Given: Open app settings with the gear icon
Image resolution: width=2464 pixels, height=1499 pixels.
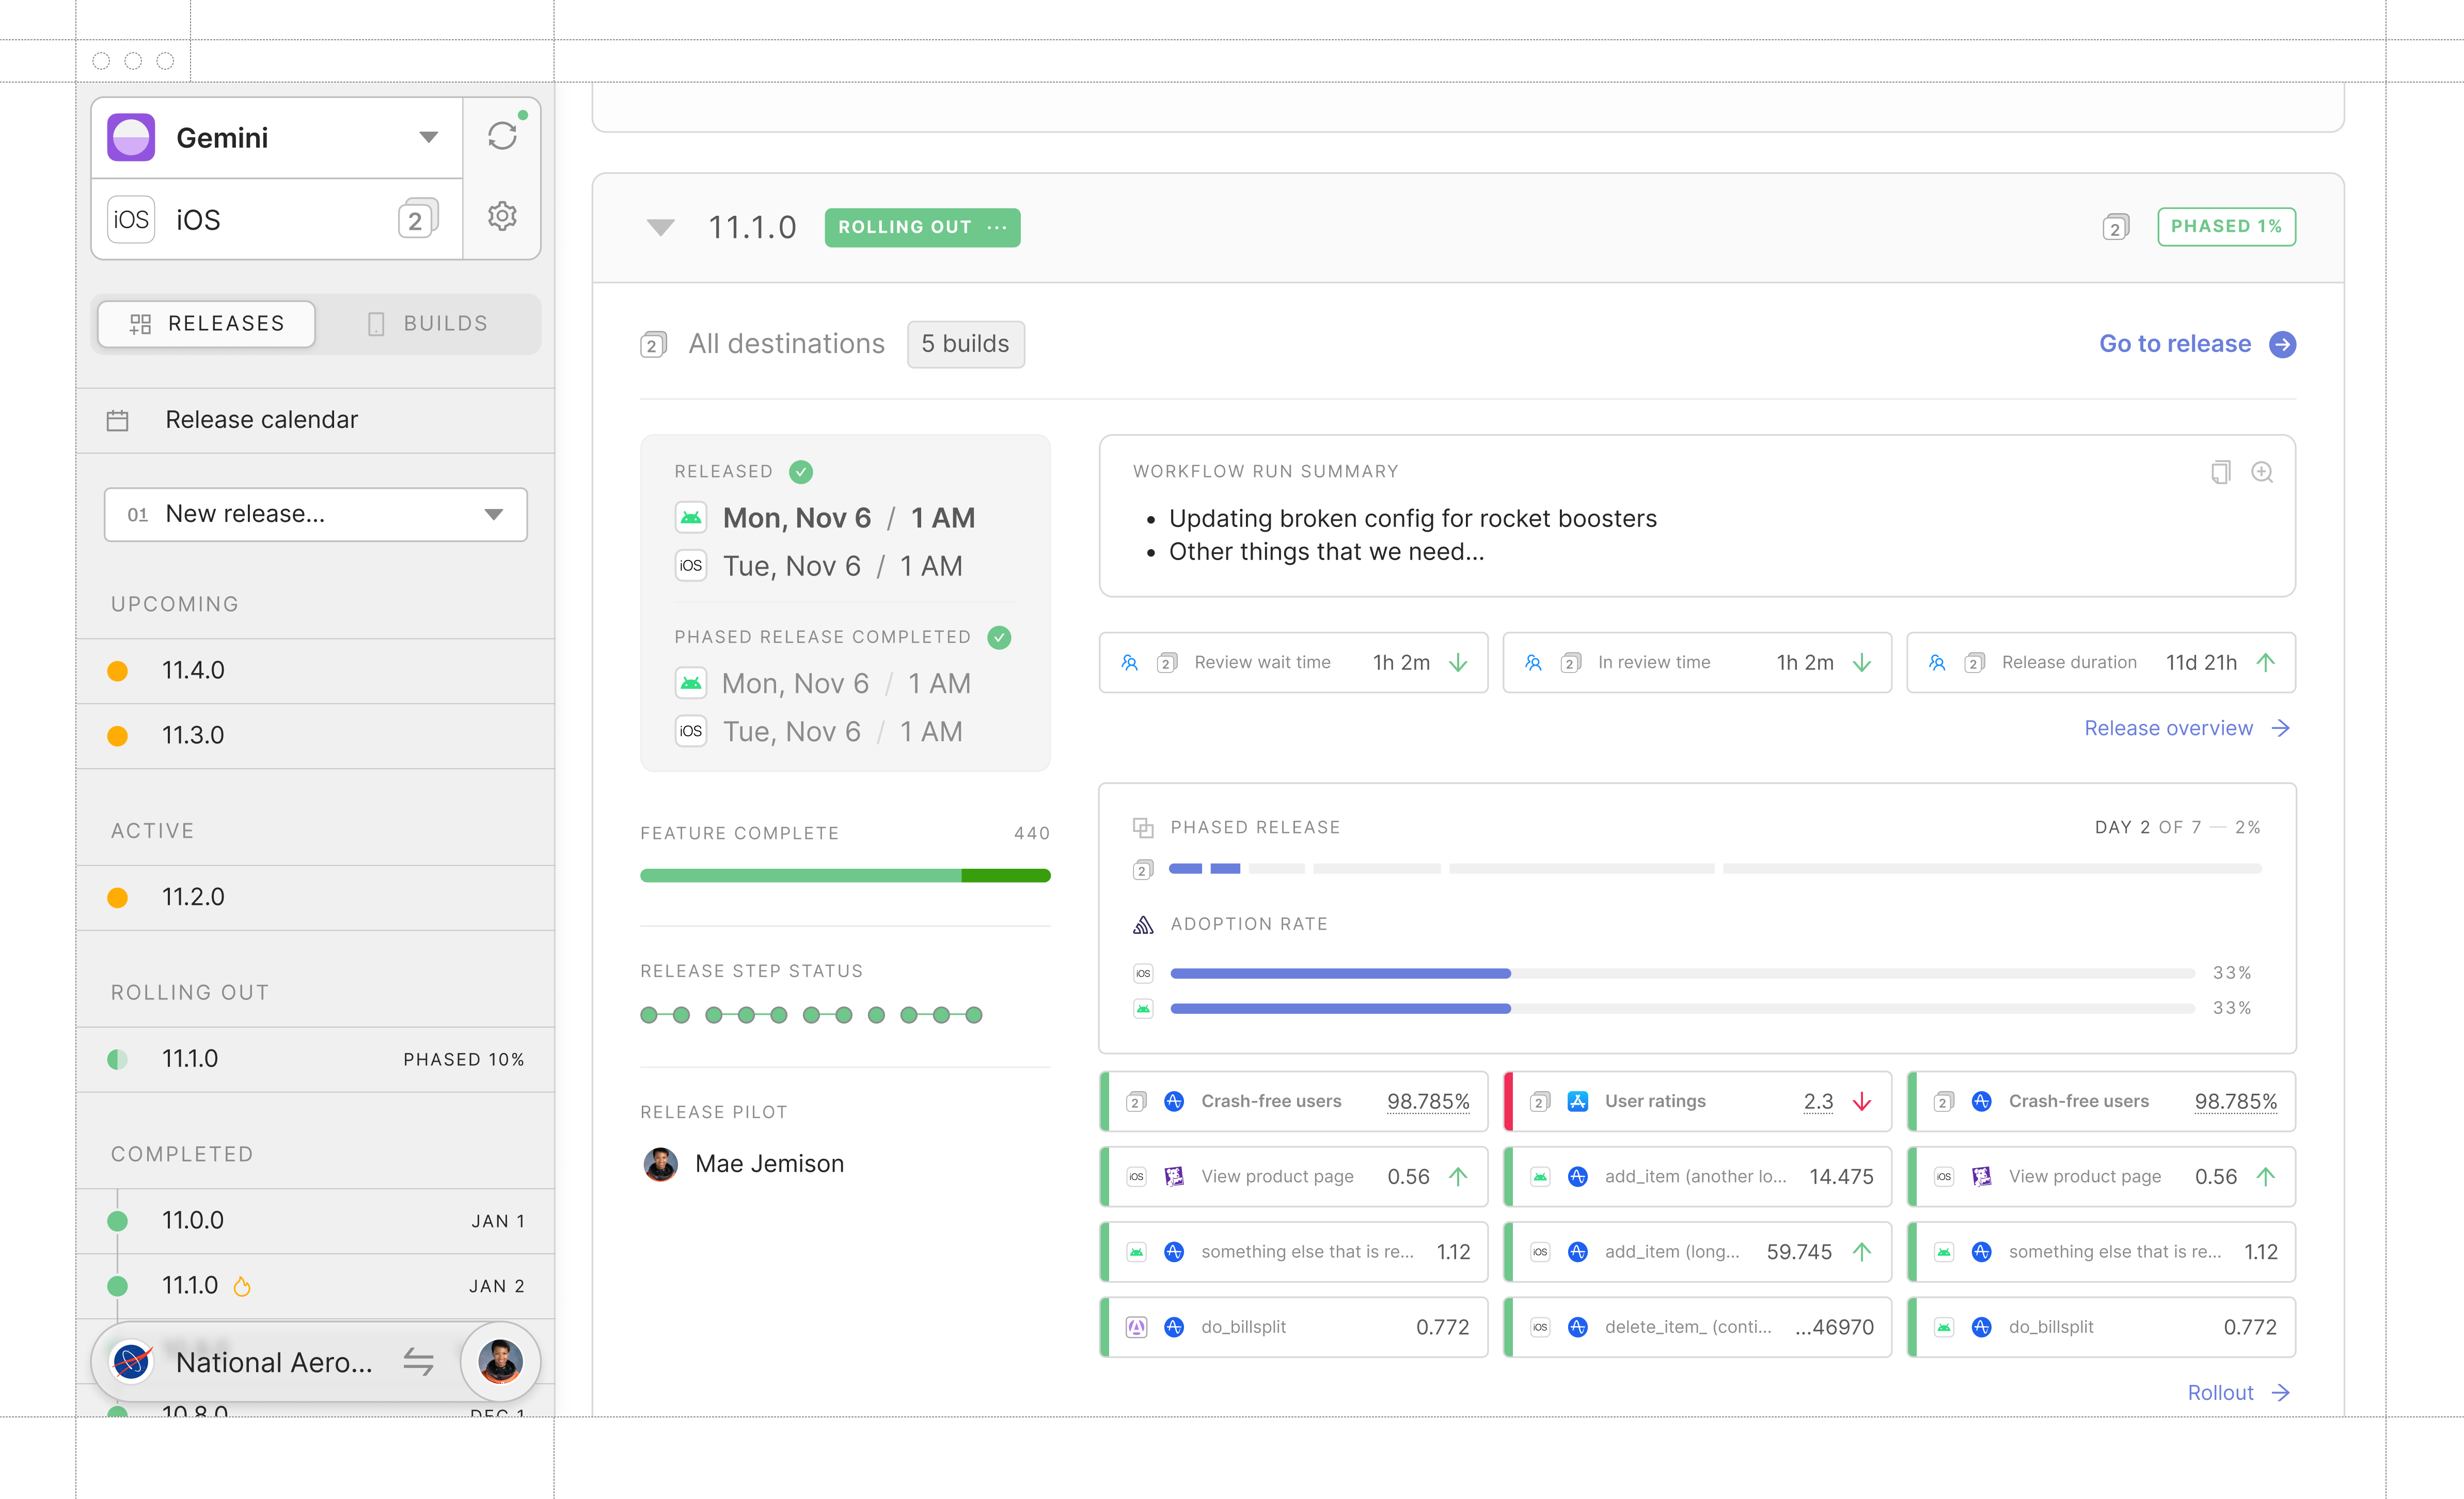Looking at the screenshot, I should click(502, 217).
